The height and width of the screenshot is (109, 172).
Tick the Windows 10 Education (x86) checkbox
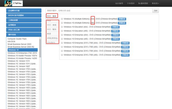[x=62, y=31]
